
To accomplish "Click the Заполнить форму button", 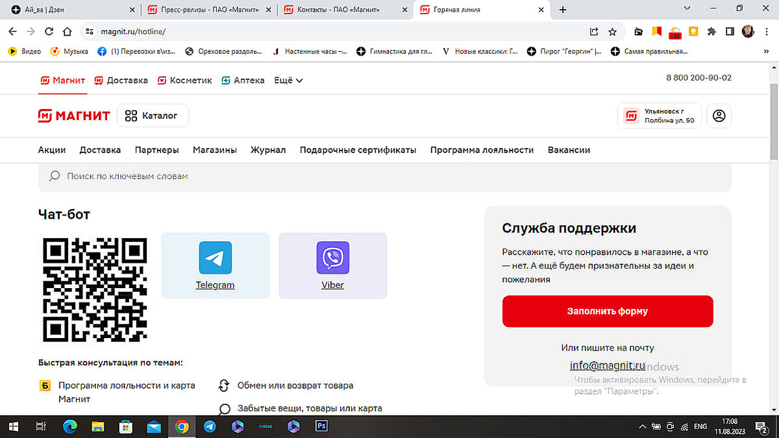I will coord(608,311).
